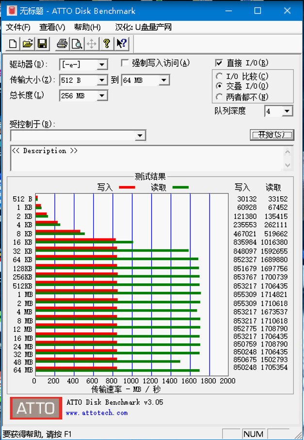Click the Save floppy disk icon
The width and height of the screenshot is (304, 440).
[x=42, y=44]
